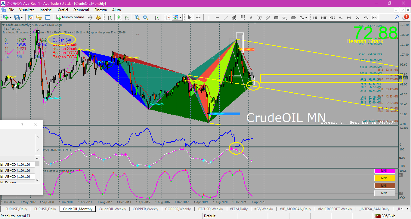Select the crosshair tool

click(x=198, y=17)
